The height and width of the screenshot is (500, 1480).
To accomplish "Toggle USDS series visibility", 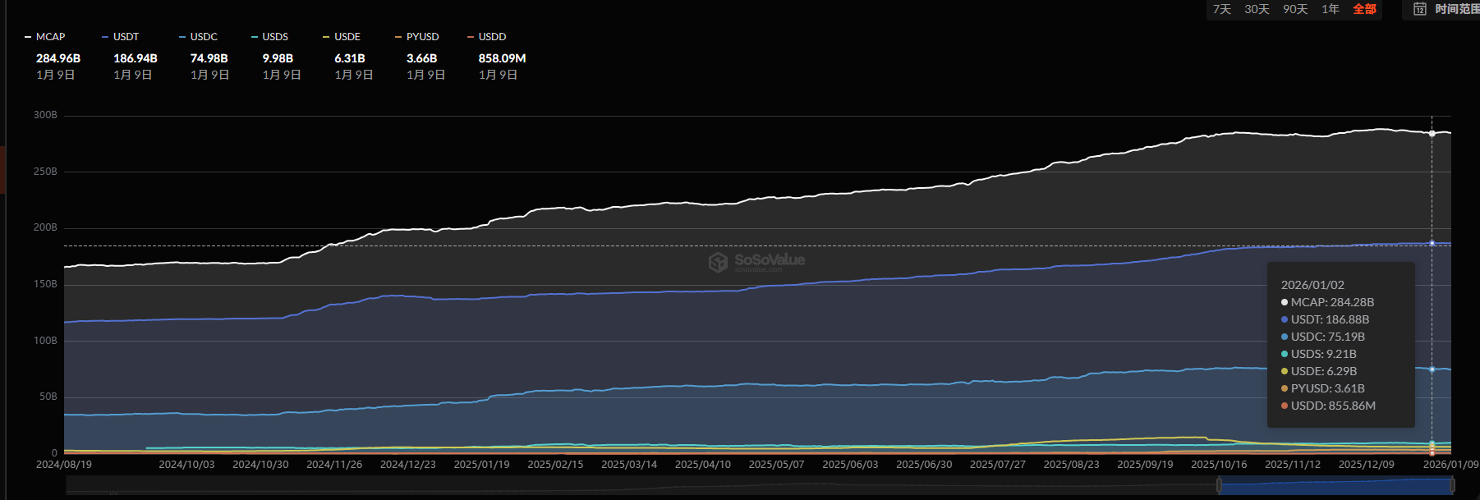I will [270, 37].
